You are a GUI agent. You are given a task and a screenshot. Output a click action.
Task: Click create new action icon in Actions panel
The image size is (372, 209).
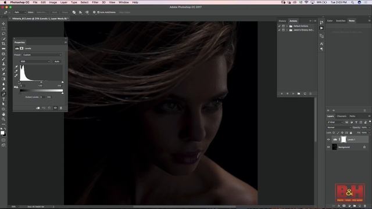[305, 93]
